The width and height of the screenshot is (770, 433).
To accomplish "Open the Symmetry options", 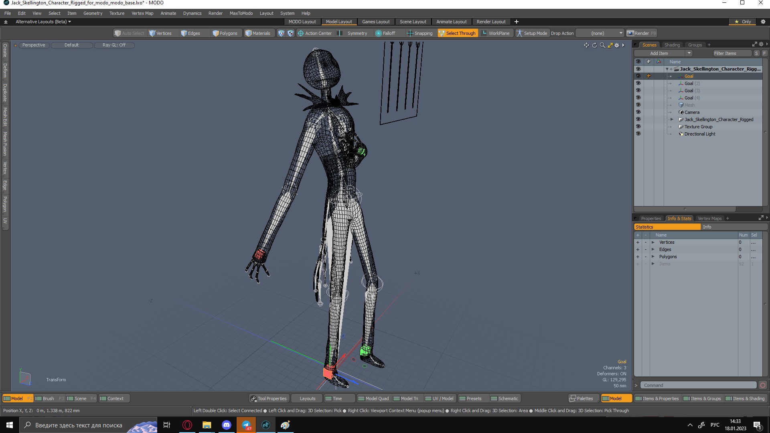I will [x=353, y=33].
